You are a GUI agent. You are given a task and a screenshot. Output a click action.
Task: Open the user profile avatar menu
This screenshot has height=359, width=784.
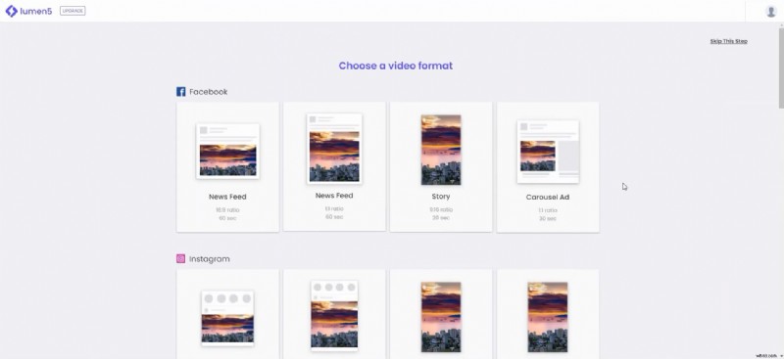coord(770,11)
